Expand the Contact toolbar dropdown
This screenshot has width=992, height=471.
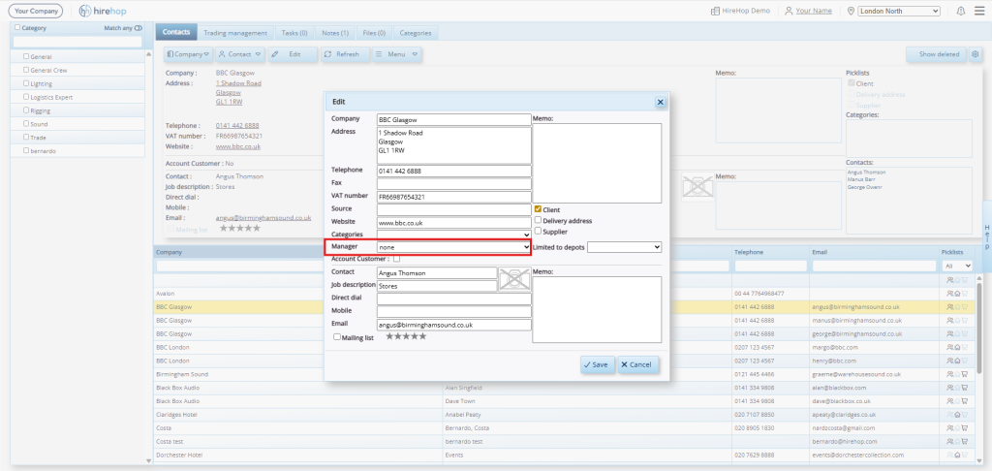[240, 54]
